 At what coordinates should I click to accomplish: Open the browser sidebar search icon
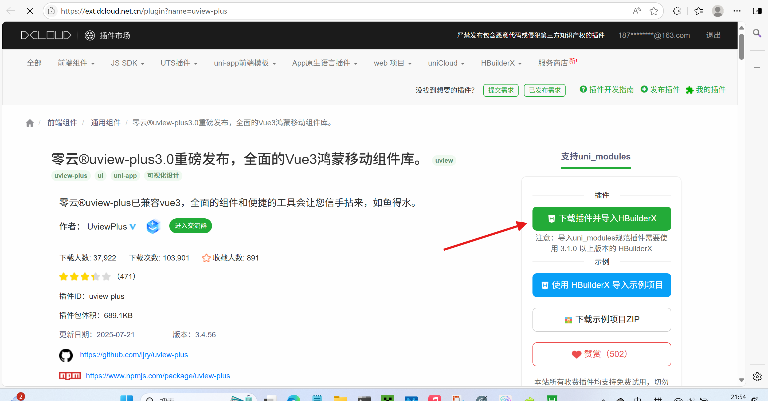(757, 33)
